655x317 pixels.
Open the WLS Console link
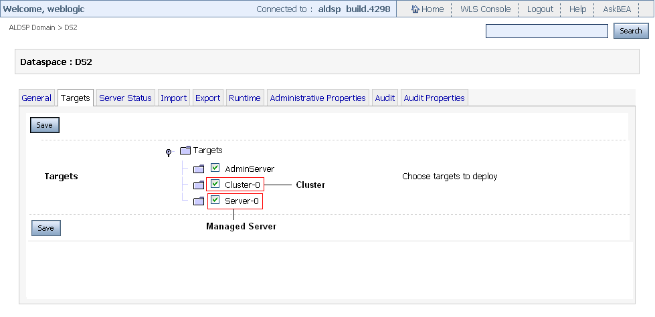coord(486,9)
